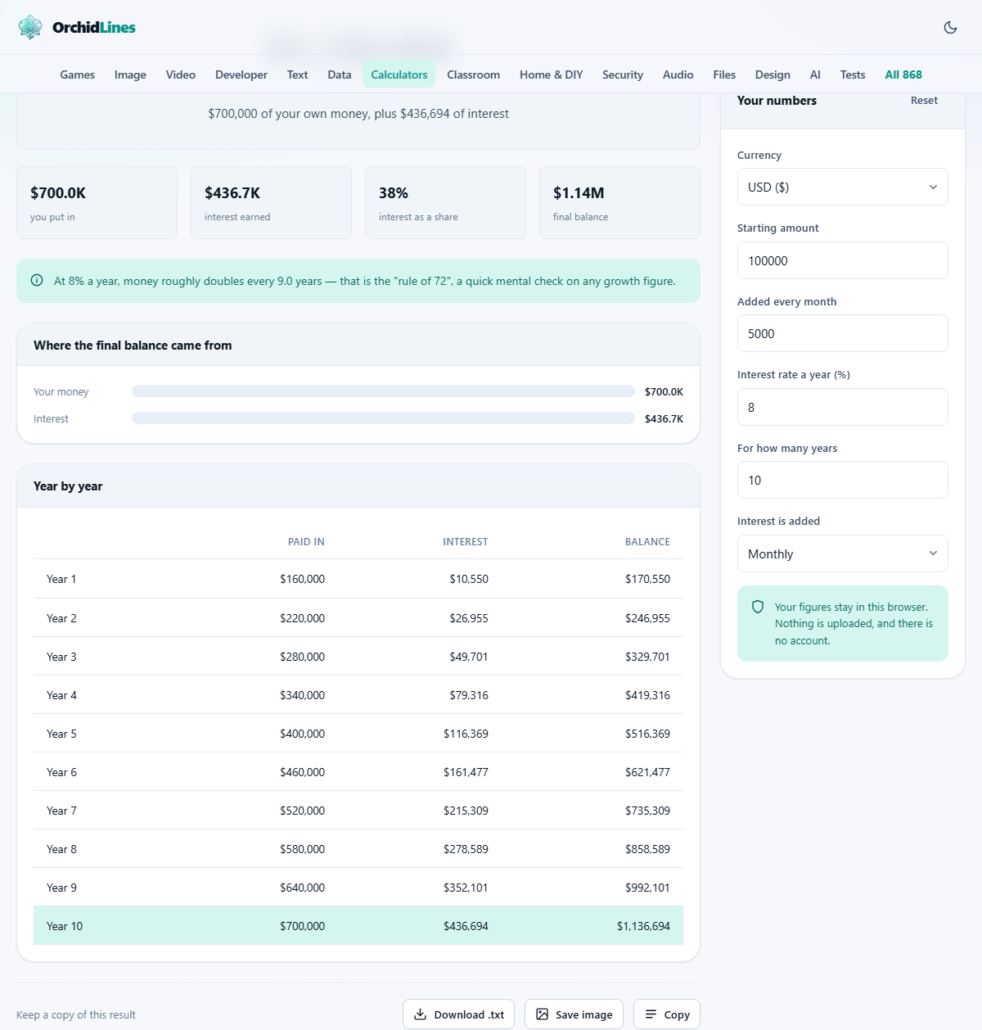Go to the AI category
Viewport: 982px width, 1030px height.
click(x=815, y=75)
